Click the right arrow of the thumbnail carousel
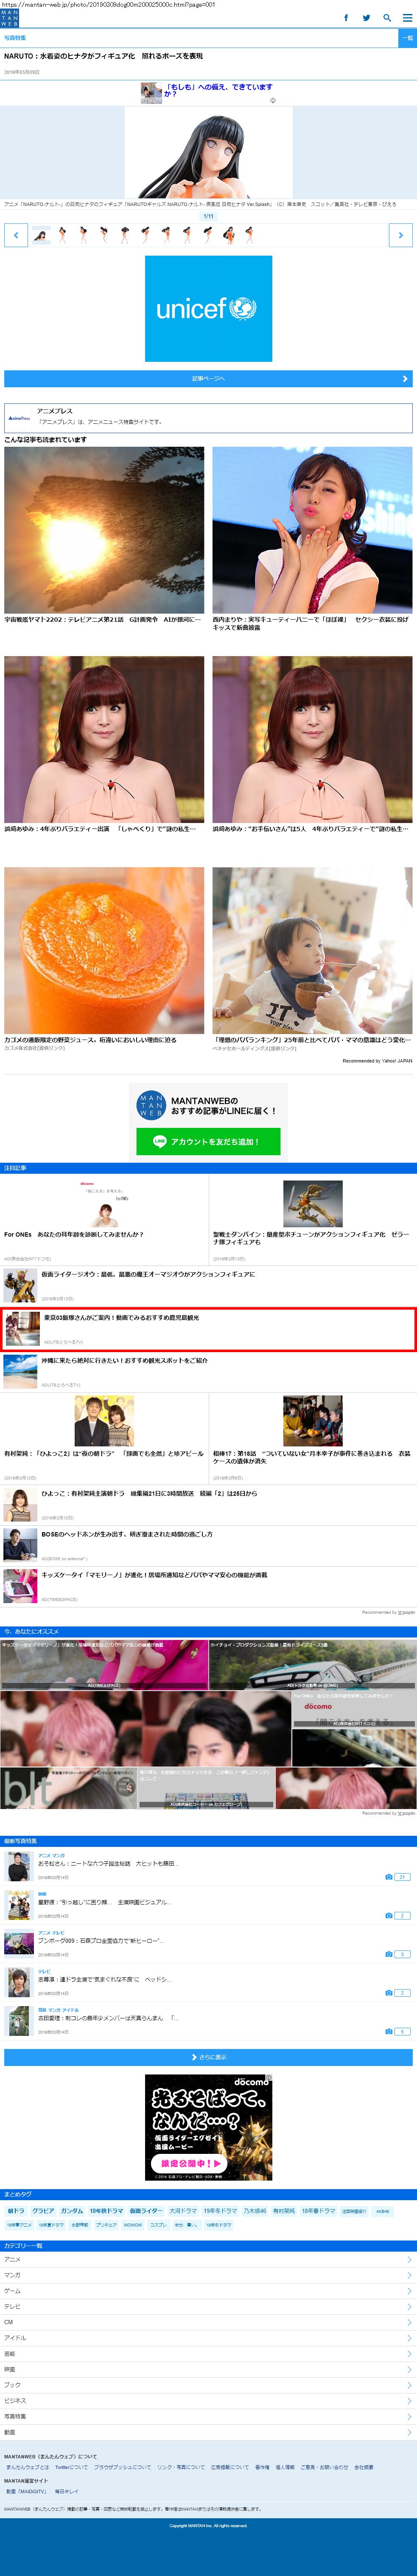Viewport: 417px width, 2576px height. 400,235
